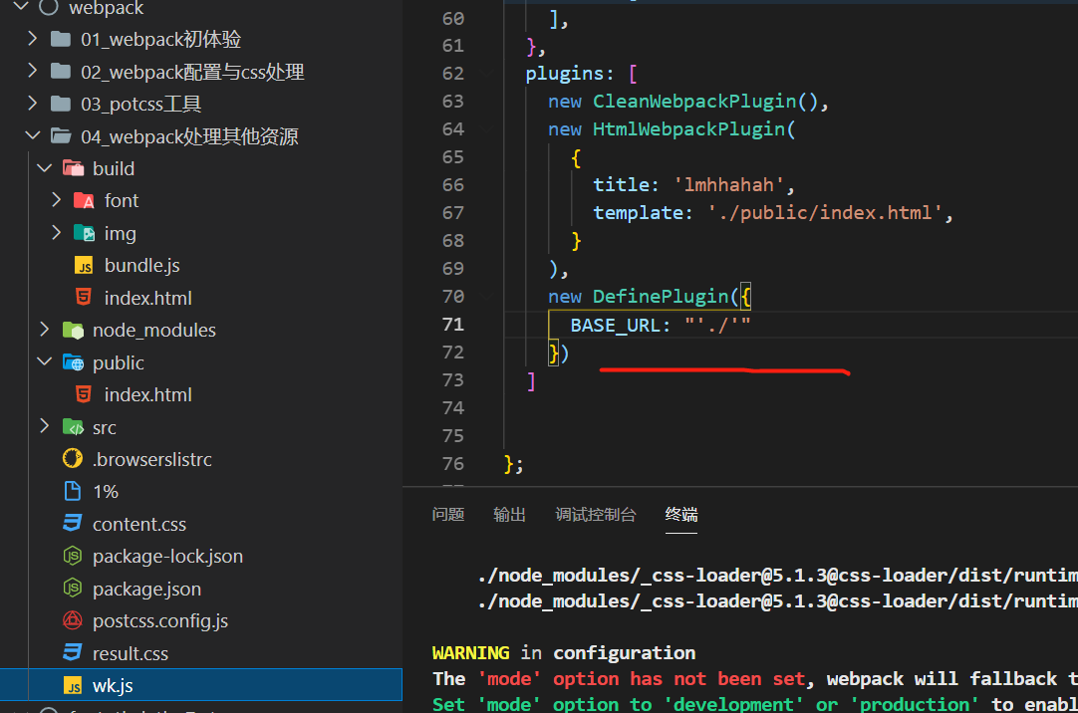The image size is (1078, 713).
Task: Click the plugins key on line 62
Action: (x=565, y=73)
